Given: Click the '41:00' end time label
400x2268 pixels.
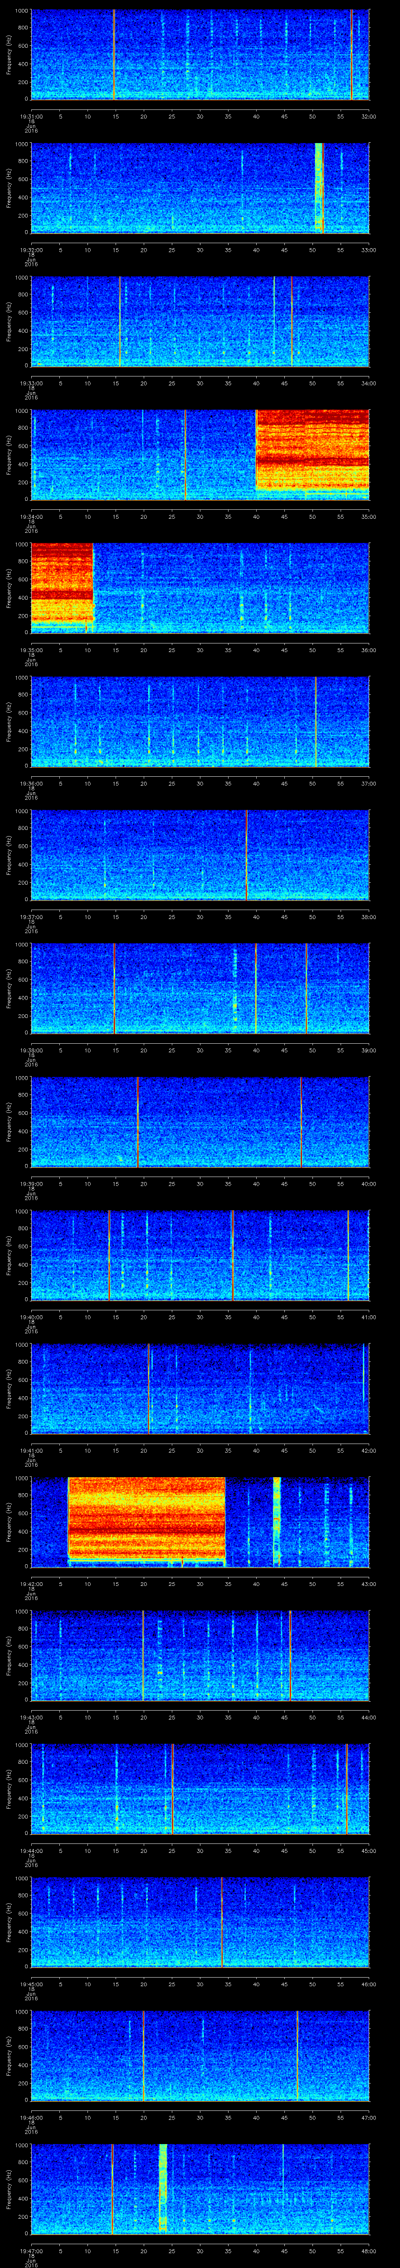Looking at the screenshot, I should (368, 1317).
